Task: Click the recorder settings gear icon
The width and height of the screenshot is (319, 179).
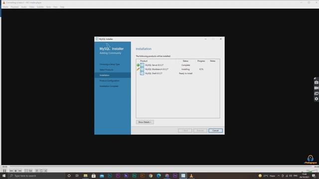Action: click(x=317, y=99)
